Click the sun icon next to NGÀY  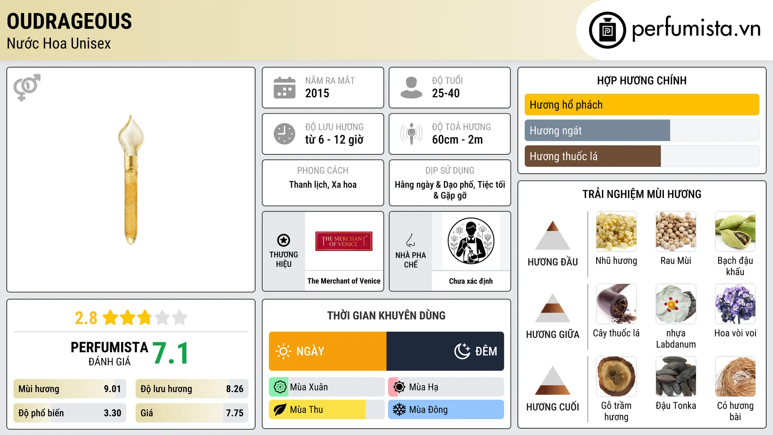coord(283,351)
